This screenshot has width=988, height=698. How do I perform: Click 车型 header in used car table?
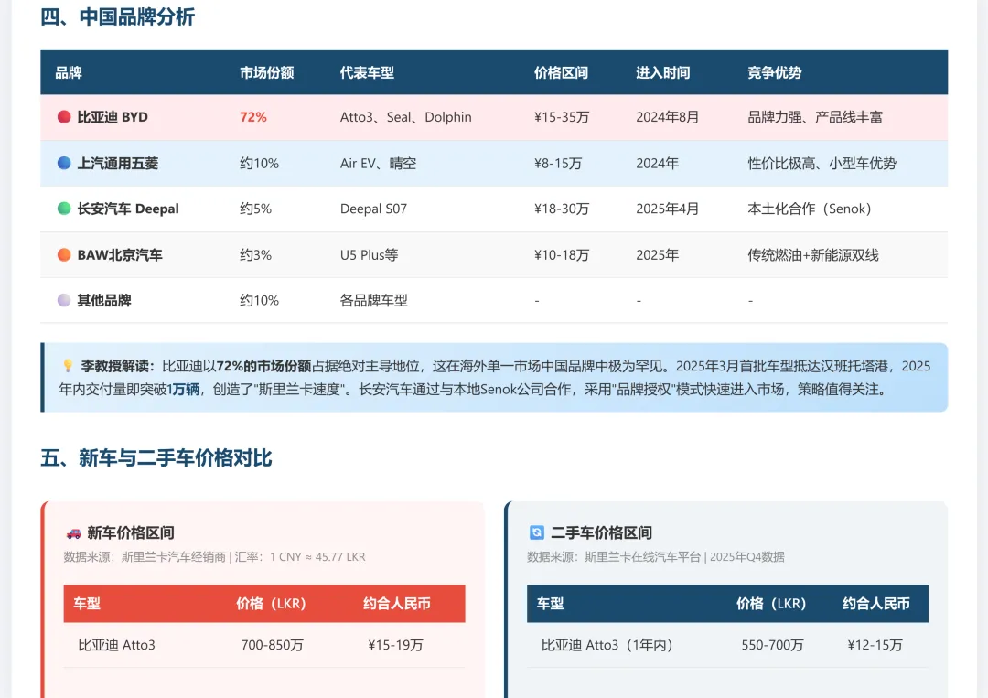[550, 604]
